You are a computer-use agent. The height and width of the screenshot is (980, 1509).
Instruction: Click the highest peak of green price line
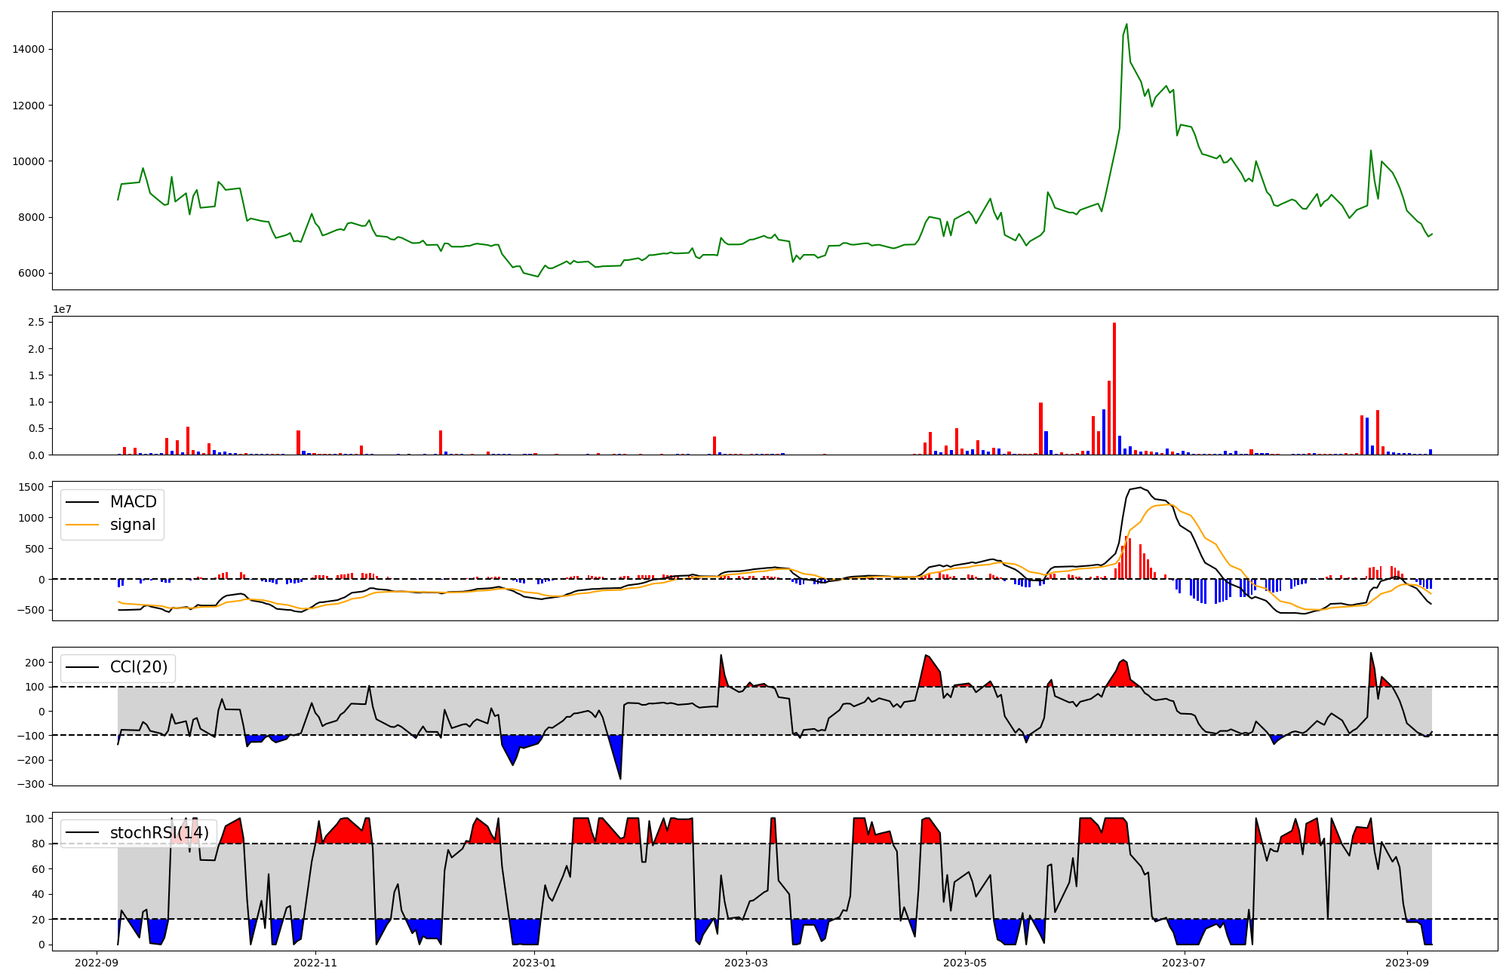tap(1126, 25)
